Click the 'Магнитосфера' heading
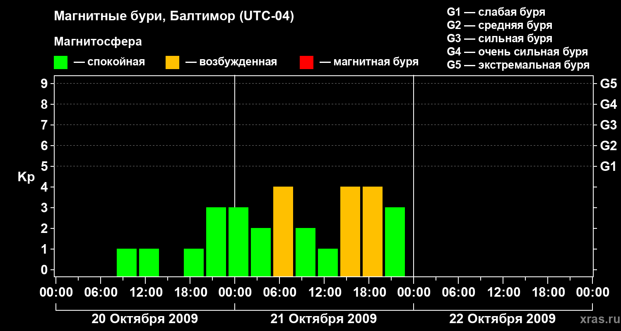 (x=98, y=42)
